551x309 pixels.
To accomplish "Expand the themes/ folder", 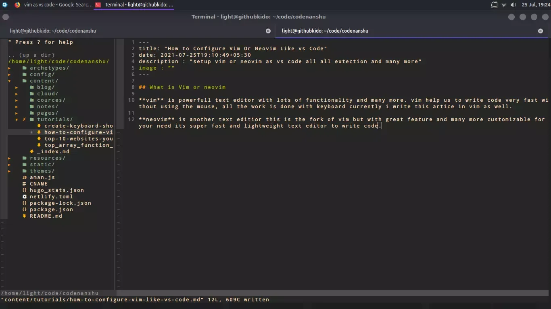I will coord(9,171).
